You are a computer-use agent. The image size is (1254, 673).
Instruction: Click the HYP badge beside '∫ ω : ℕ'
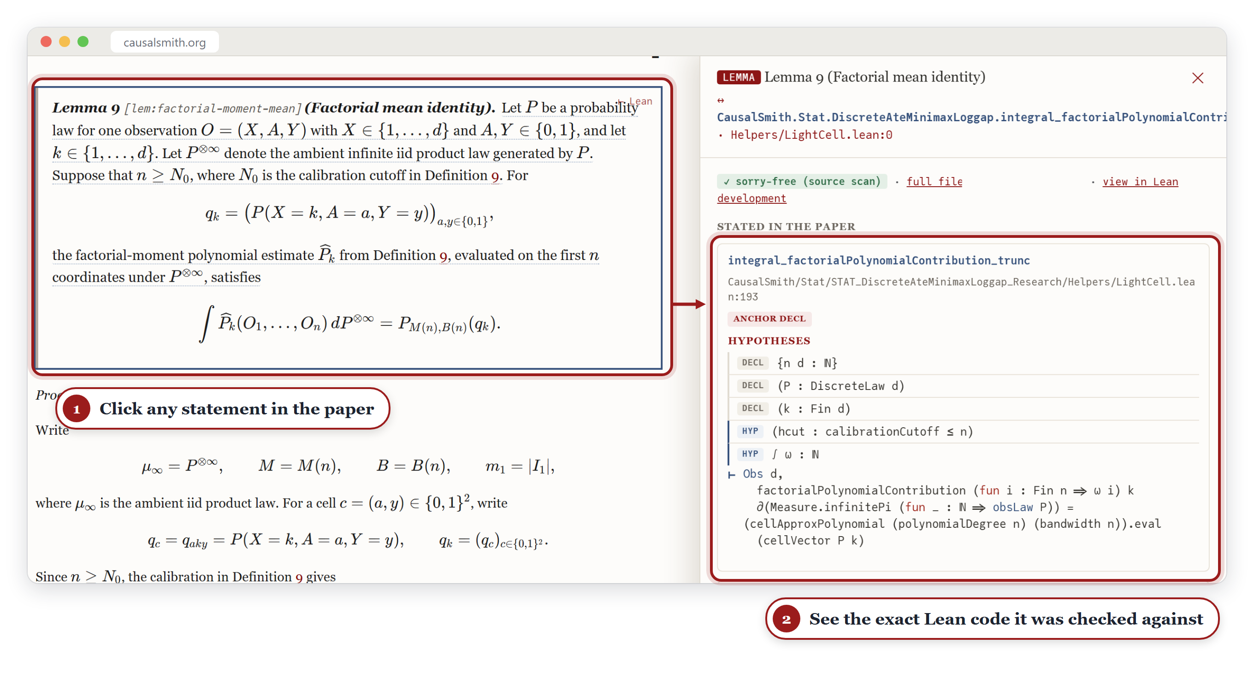pyautogui.click(x=750, y=455)
